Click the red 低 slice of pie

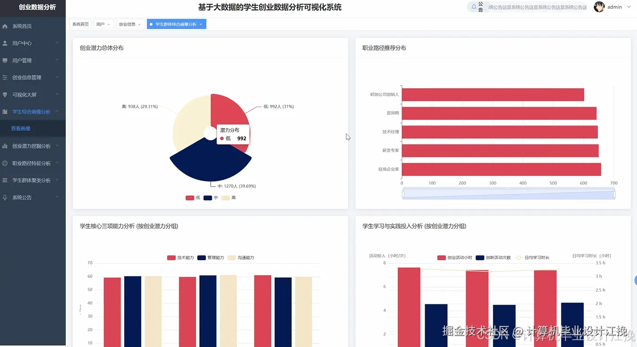[x=229, y=113]
